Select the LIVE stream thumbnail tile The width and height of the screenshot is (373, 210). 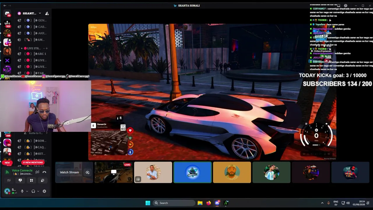coord(114,172)
